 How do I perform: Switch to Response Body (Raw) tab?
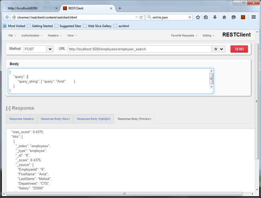(55, 119)
